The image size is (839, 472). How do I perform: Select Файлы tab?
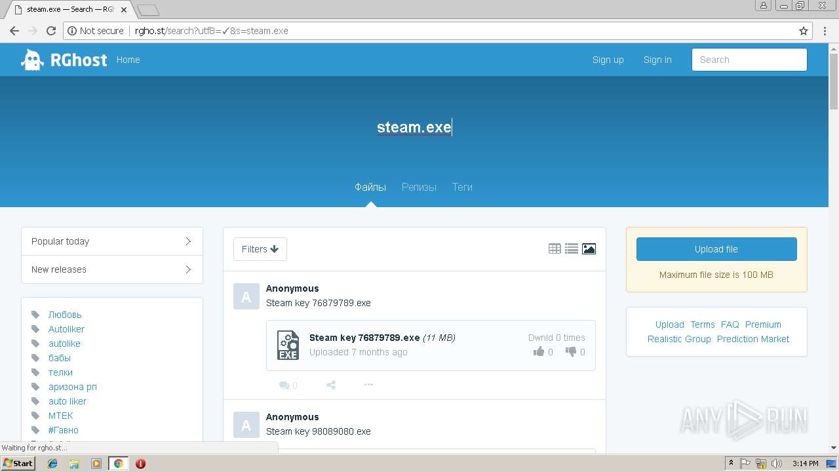click(370, 187)
